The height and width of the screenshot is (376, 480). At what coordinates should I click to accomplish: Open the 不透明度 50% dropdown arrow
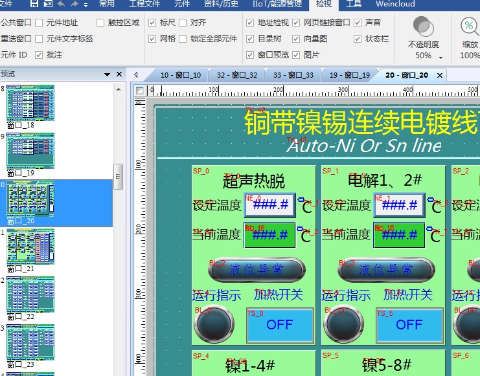pyautogui.click(x=440, y=57)
